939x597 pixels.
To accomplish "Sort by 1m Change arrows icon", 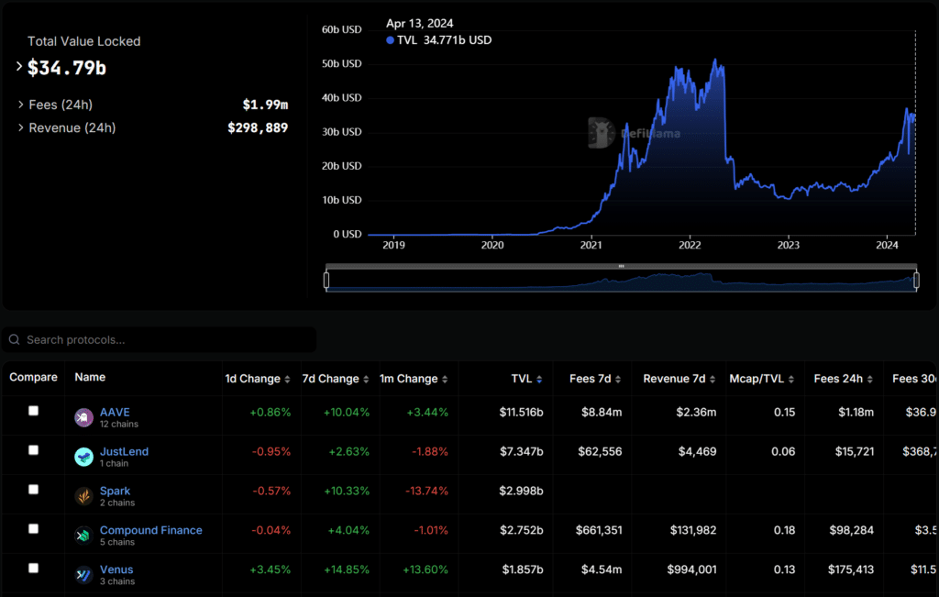I will point(445,379).
